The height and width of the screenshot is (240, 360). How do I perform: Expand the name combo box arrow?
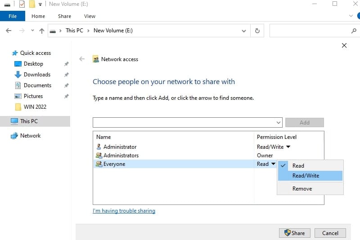(279, 122)
